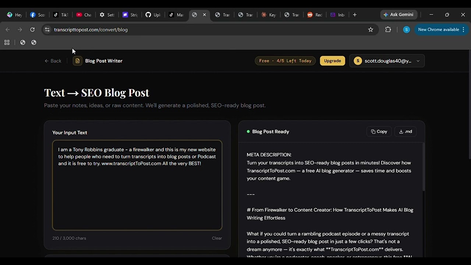
Task: Clear the input text
Action: [217, 238]
